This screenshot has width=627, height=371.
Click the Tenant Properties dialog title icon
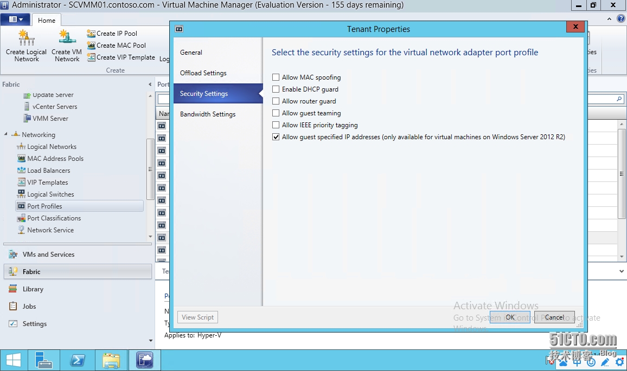[179, 29]
